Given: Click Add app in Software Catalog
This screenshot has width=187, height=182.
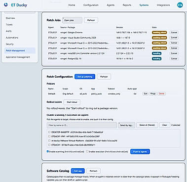Looking at the screenshot, I should (78, 171).
